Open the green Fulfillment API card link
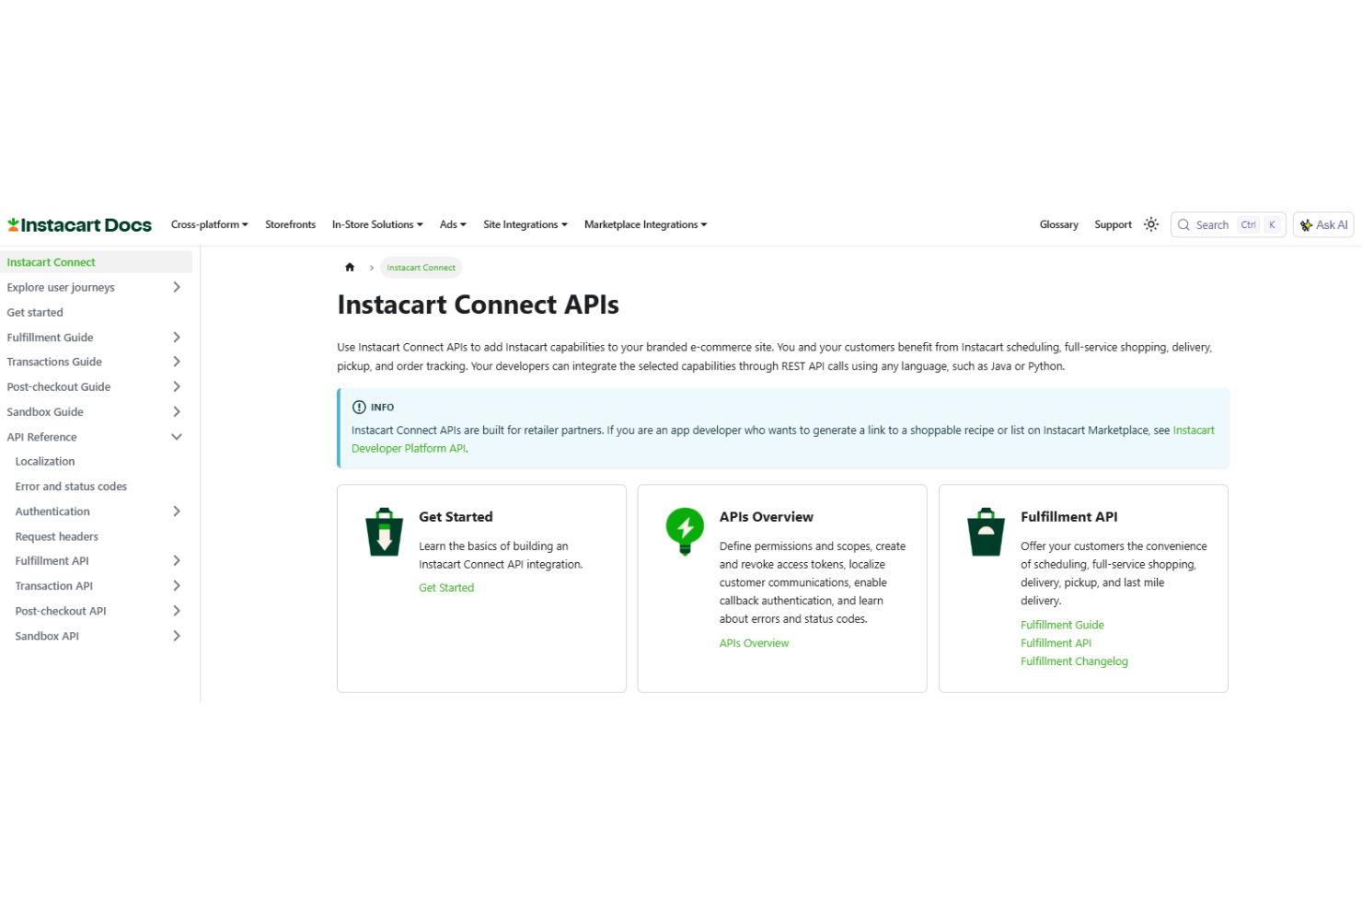The image size is (1362, 908). 1056,643
